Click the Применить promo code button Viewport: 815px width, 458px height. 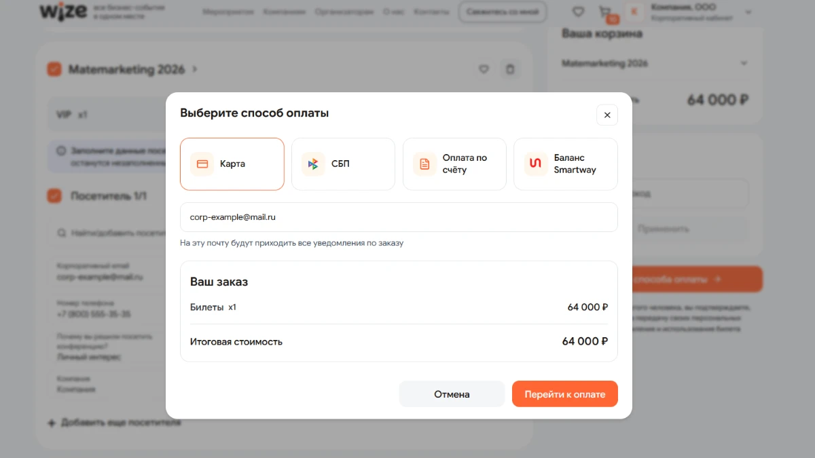(x=690, y=229)
